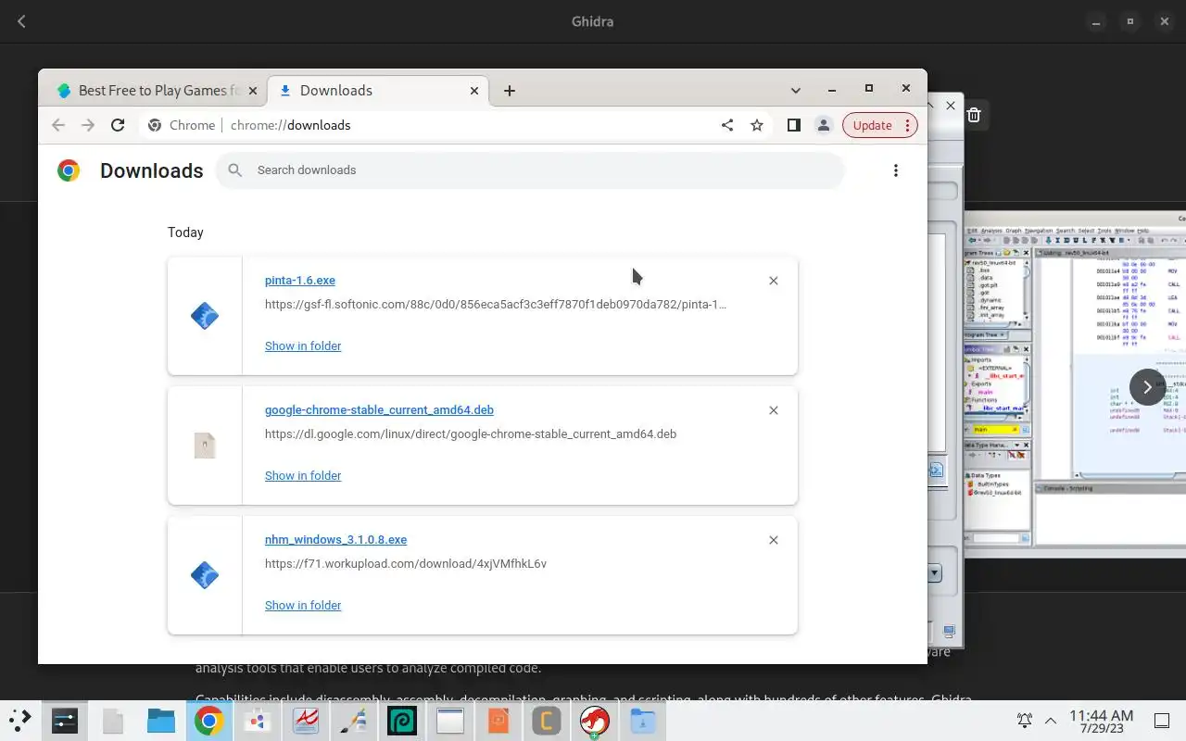Screen dimensions: 1186x741
Task: Open the Downloads folder icon in the taskbar
Action: pyautogui.click(x=642, y=721)
